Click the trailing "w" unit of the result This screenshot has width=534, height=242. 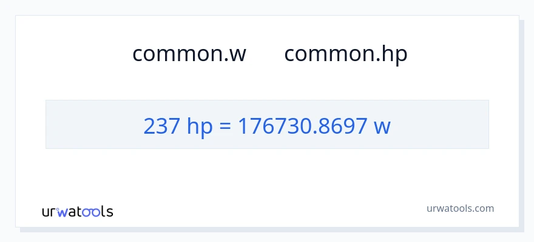(x=383, y=126)
